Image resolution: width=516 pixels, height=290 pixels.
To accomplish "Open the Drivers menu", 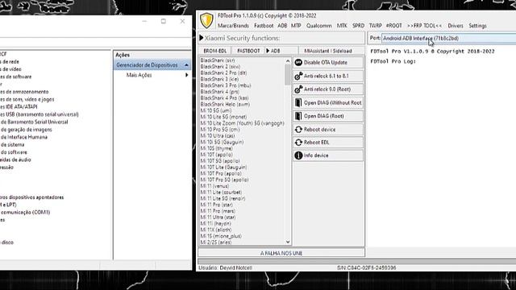I will pos(456,26).
